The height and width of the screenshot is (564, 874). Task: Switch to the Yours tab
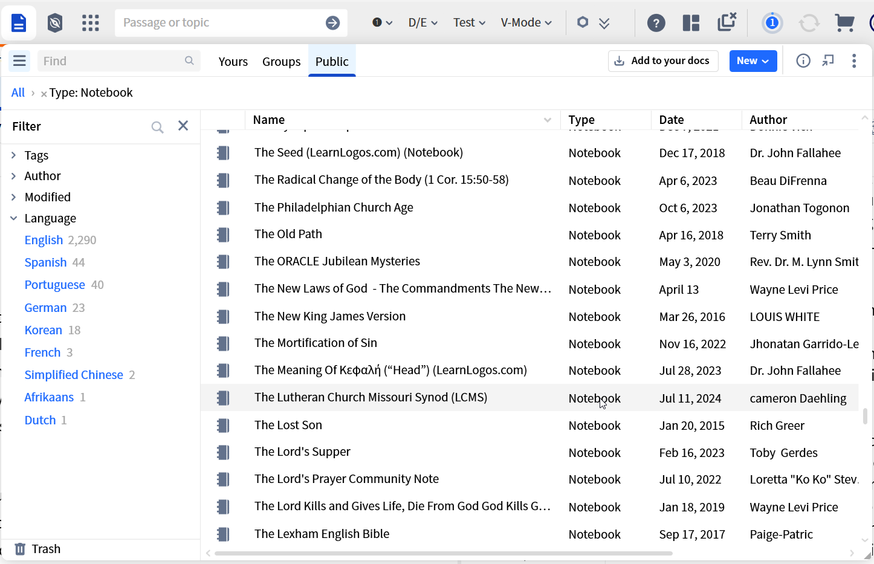click(x=233, y=62)
